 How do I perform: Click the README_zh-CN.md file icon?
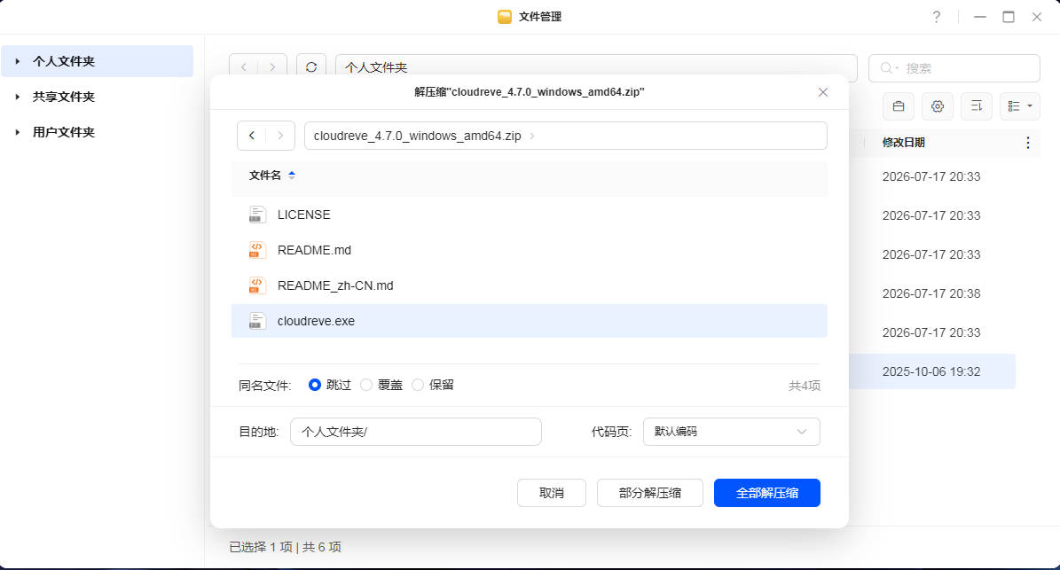257,285
